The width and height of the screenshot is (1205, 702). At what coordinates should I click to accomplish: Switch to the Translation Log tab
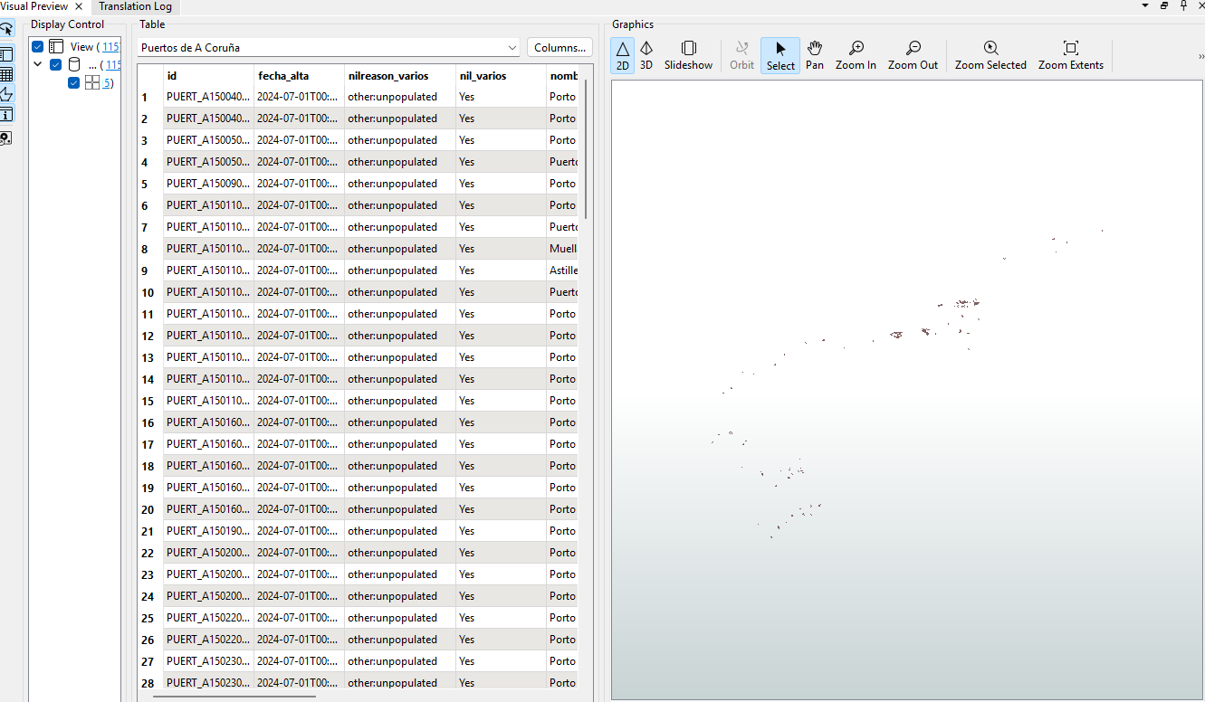135,6
